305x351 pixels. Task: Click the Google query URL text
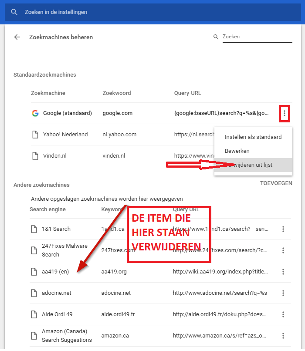[x=221, y=113]
